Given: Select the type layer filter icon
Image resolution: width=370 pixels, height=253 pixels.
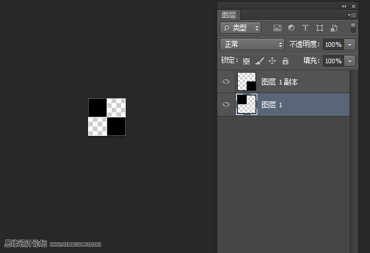Looking at the screenshot, I should [x=305, y=28].
